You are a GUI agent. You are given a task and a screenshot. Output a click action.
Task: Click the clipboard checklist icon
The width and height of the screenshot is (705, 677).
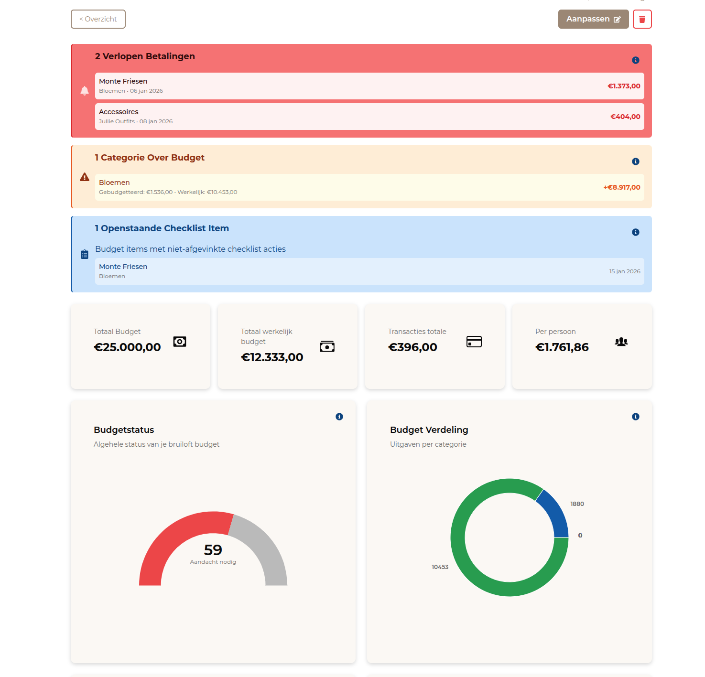pyautogui.click(x=85, y=254)
